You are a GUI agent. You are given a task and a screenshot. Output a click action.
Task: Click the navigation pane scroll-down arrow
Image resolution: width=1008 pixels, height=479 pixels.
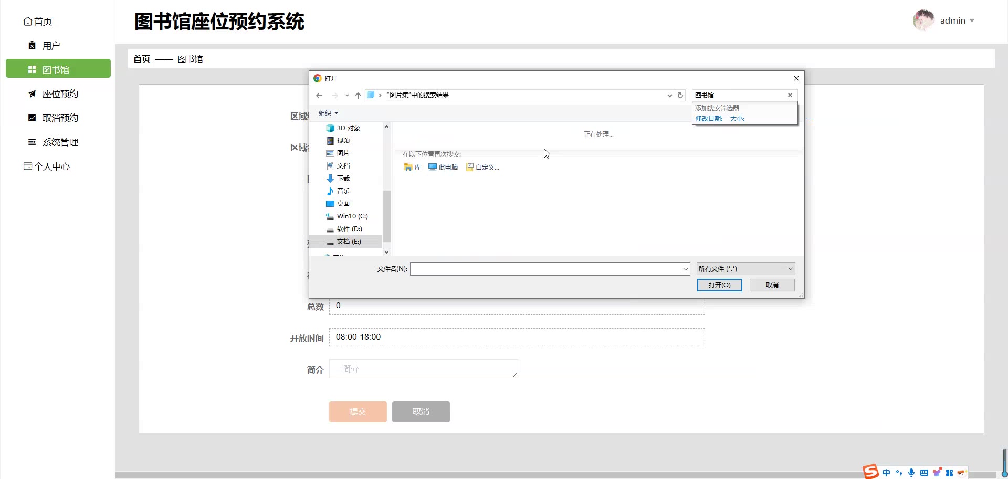click(387, 252)
